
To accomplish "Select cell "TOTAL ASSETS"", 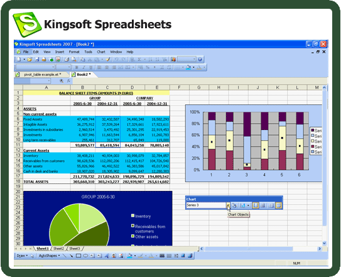I will point(46,182).
